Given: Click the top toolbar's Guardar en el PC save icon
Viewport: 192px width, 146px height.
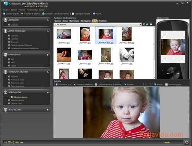Looking at the screenshot, I should [x=4, y=14].
